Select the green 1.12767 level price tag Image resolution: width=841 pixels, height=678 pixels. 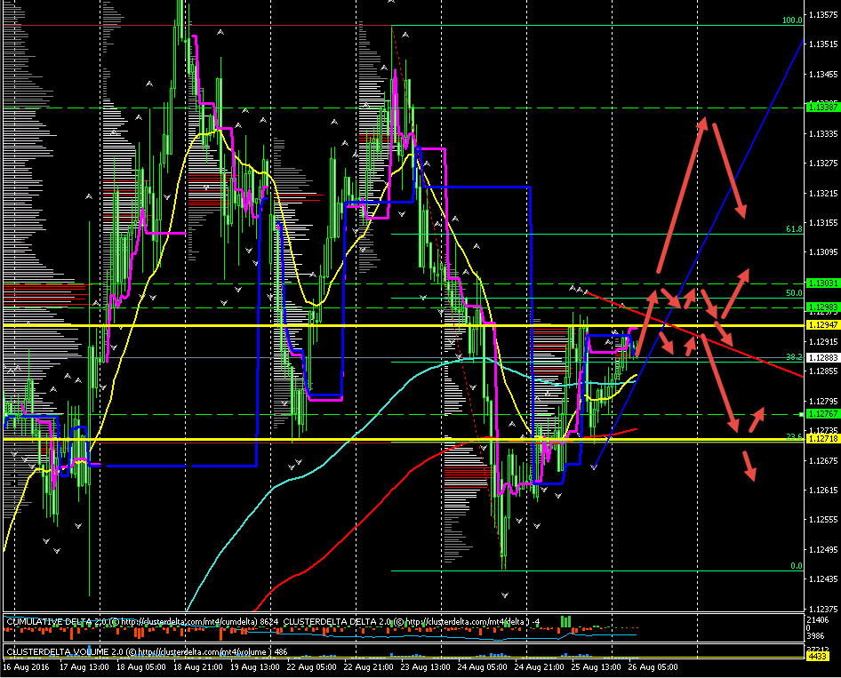point(822,414)
